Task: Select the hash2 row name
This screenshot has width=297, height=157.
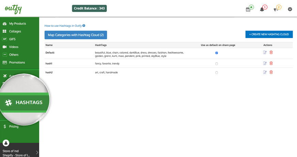Action: [x=49, y=72]
